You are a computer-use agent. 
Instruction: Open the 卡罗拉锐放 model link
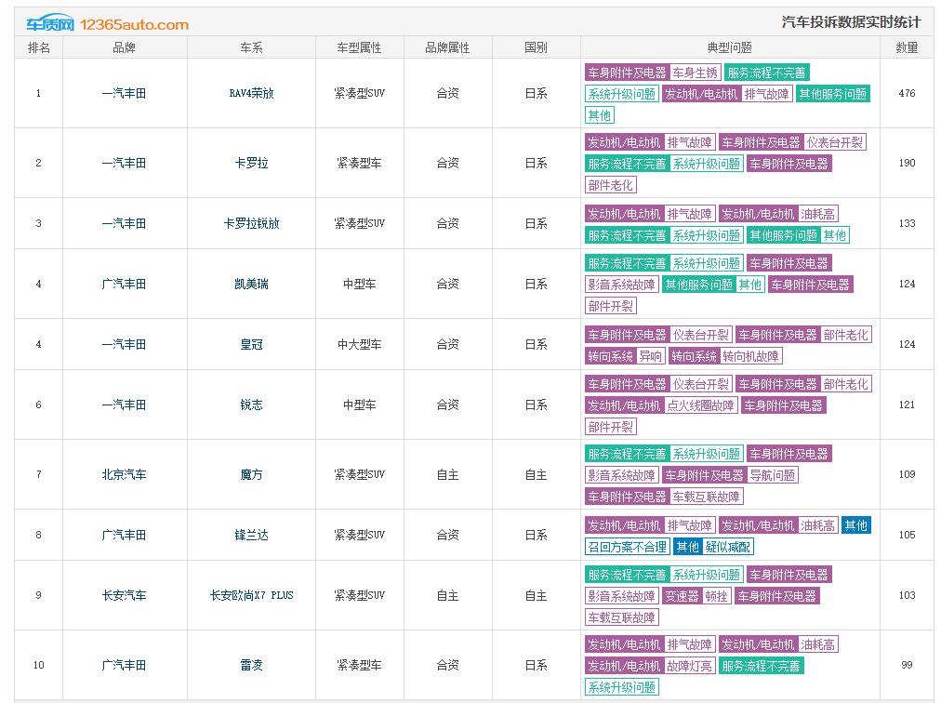click(x=251, y=223)
